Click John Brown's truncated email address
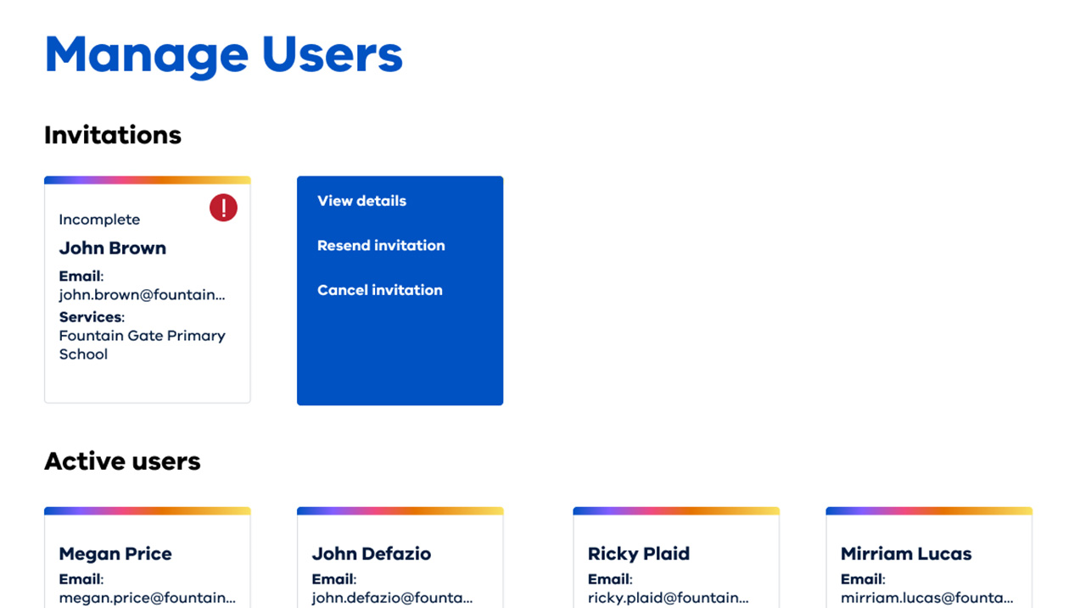 pos(143,295)
